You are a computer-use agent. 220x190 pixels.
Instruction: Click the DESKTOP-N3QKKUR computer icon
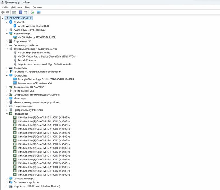coord(7,18)
